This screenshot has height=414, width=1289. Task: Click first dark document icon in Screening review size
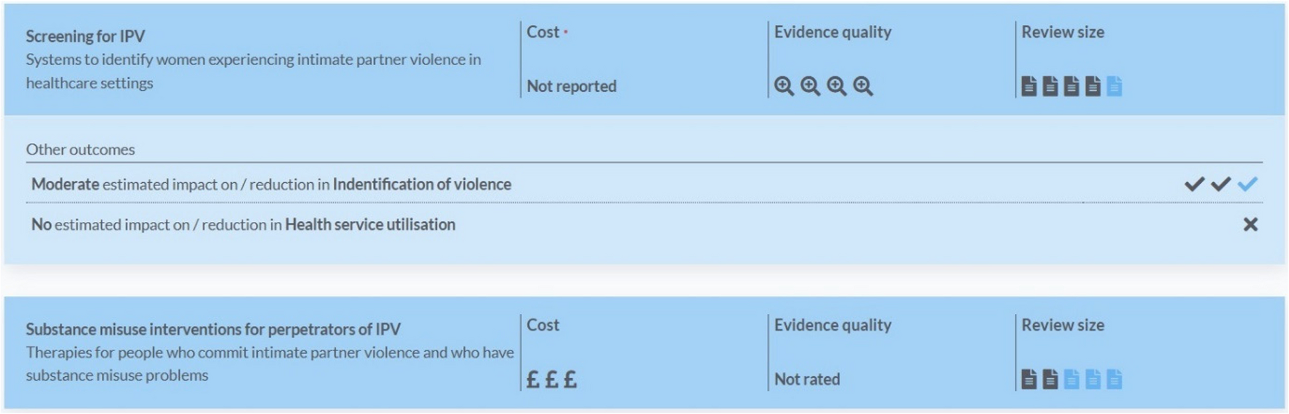pyautogui.click(x=1029, y=86)
